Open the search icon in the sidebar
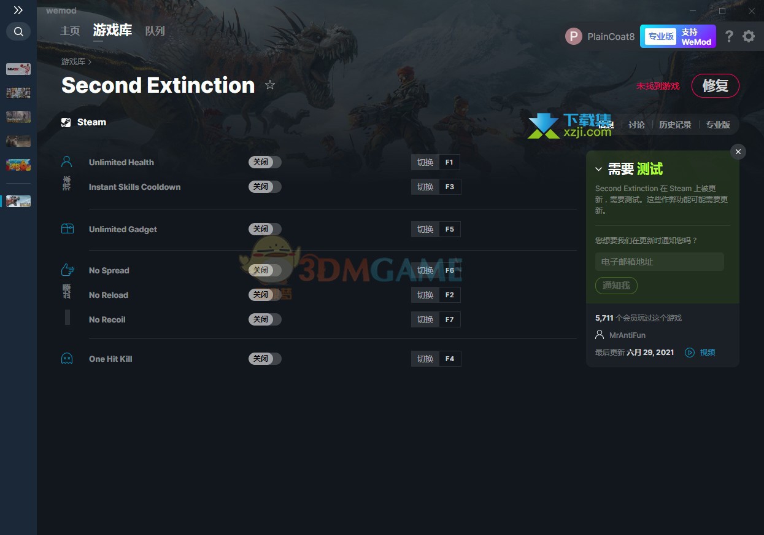The width and height of the screenshot is (764, 535). (x=18, y=31)
